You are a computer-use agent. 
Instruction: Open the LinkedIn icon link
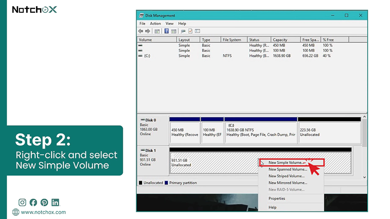[55, 203]
